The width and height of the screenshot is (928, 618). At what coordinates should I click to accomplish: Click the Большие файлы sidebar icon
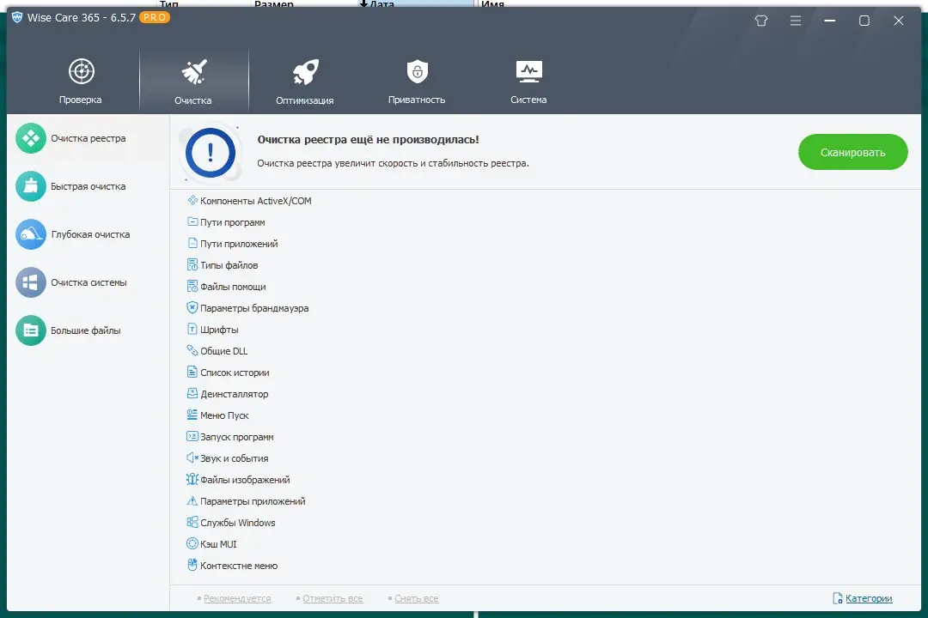click(x=31, y=330)
